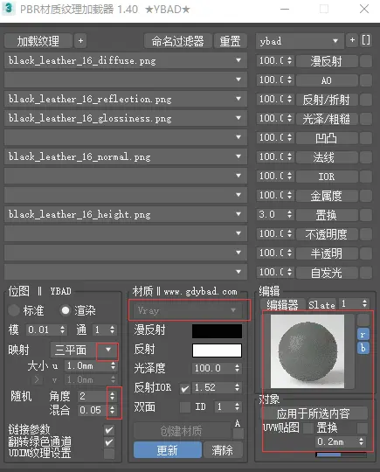Click the black 漫反射 color swatch

pyautogui.click(x=217, y=330)
